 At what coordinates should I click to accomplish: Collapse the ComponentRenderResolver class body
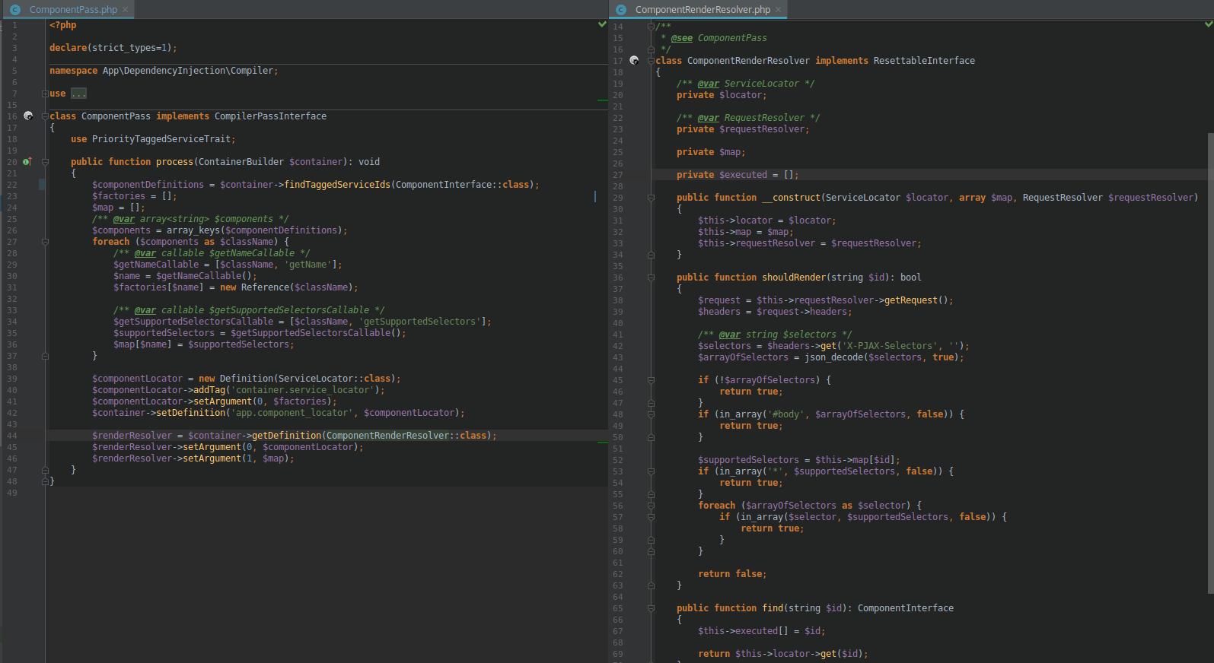pos(651,61)
